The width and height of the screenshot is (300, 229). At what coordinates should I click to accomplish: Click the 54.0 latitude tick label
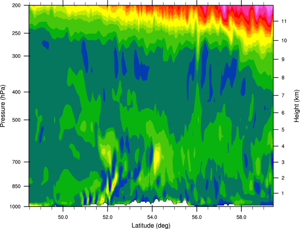coord(152,217)
